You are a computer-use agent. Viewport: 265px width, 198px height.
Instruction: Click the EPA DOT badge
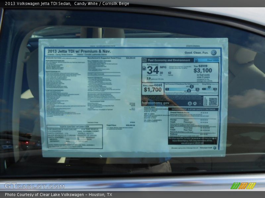pyautogui.click(x=144, y=60)
